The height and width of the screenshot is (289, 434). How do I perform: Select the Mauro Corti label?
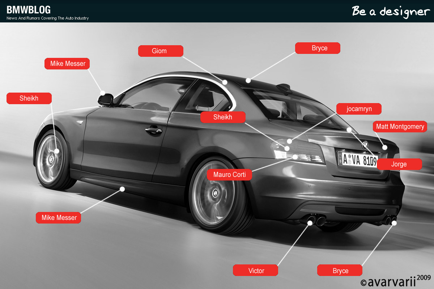click(x=229, y=175)
